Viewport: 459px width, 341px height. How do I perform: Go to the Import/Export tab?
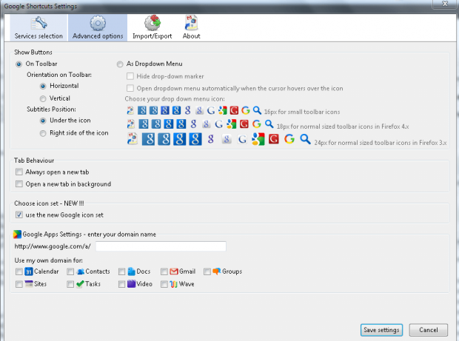pyautogui.click(x=153, y=28)
